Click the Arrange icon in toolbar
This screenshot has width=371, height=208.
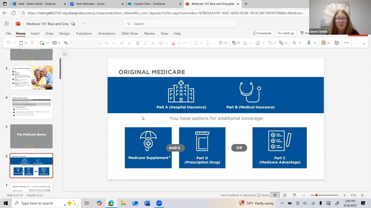[x=281, y=43]
